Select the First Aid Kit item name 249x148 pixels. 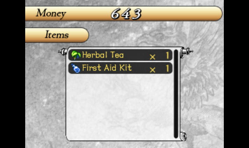107,68
